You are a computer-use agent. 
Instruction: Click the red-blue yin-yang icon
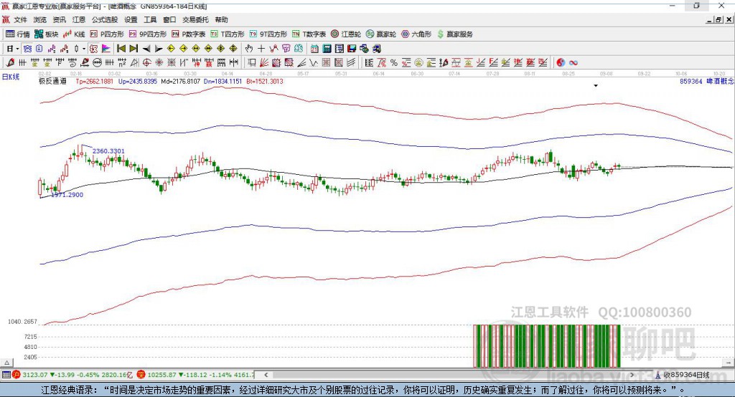(561, 62)
